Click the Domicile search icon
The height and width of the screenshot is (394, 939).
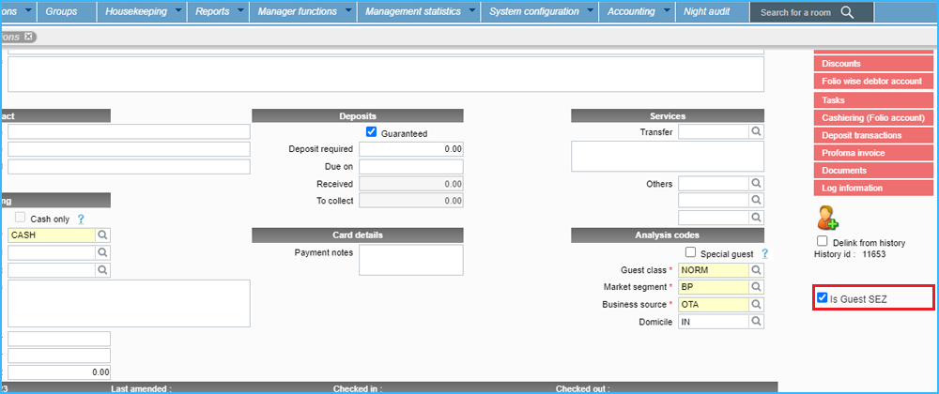[756, 322]
